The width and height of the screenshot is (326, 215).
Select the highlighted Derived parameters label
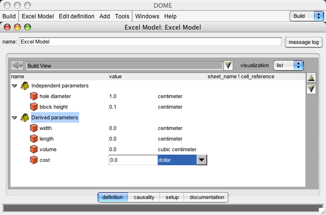click(55, 117)
